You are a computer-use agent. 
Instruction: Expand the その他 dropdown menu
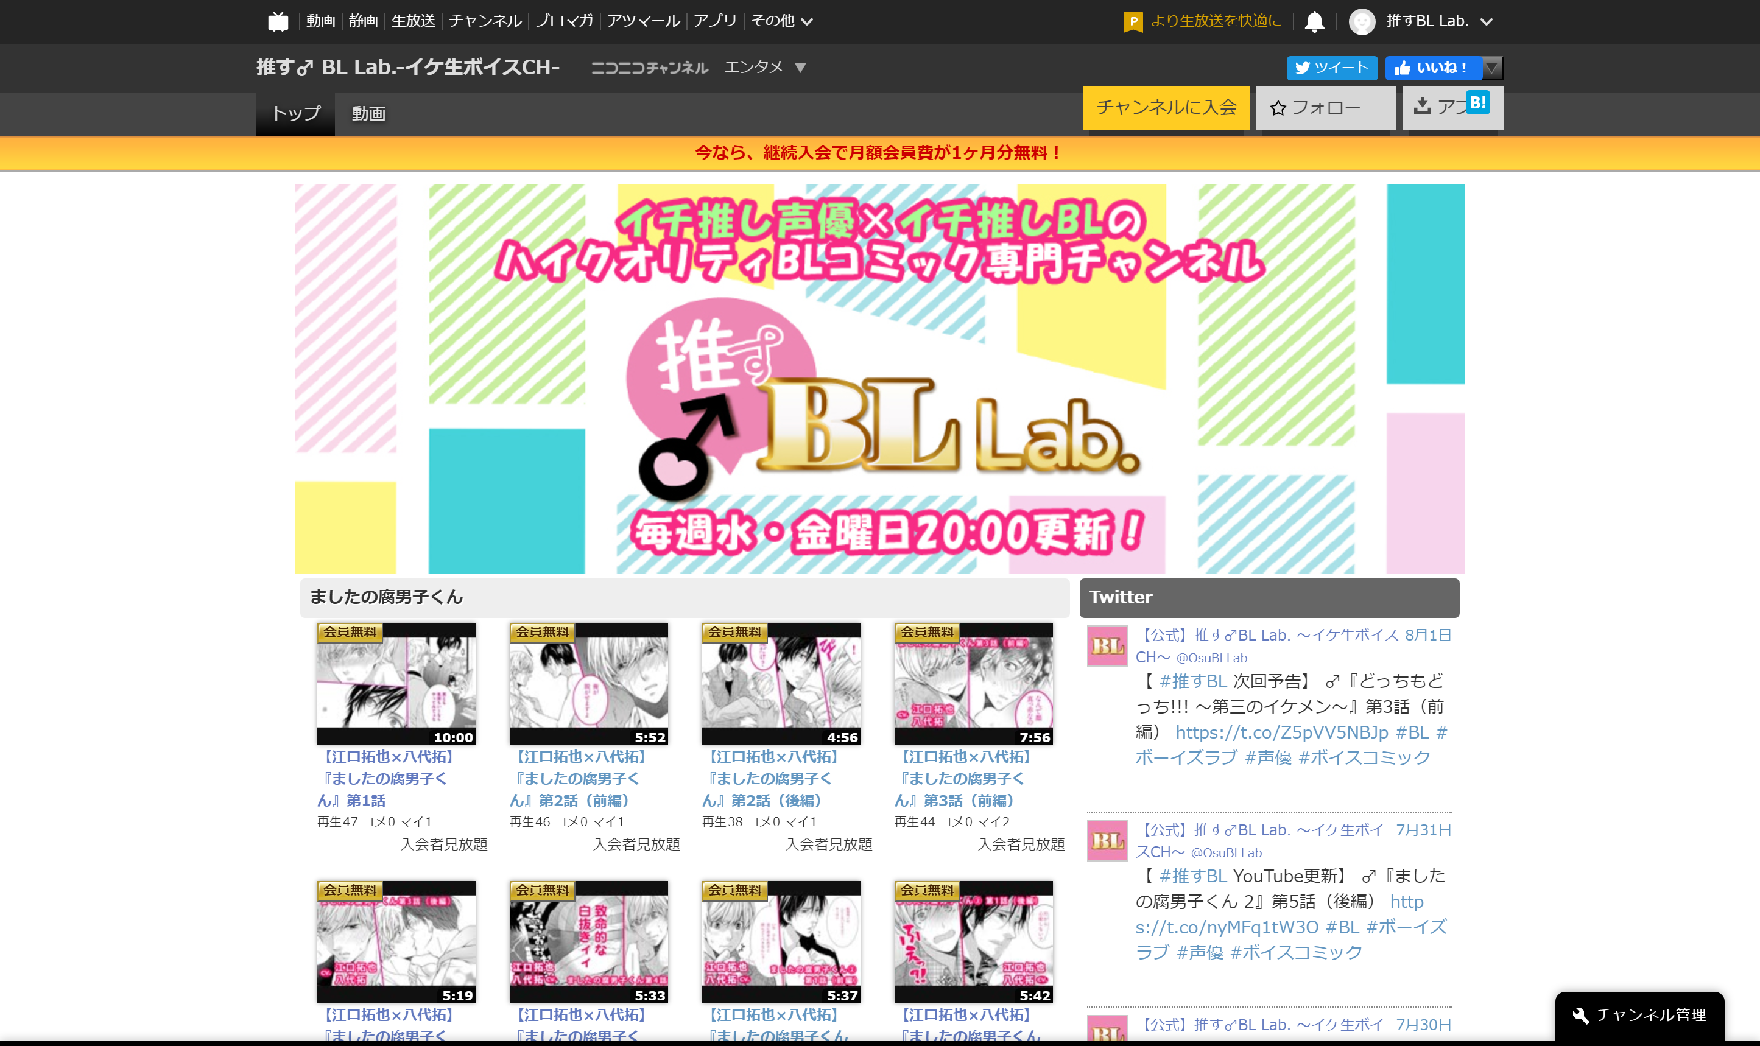click(x=782, y=21)
